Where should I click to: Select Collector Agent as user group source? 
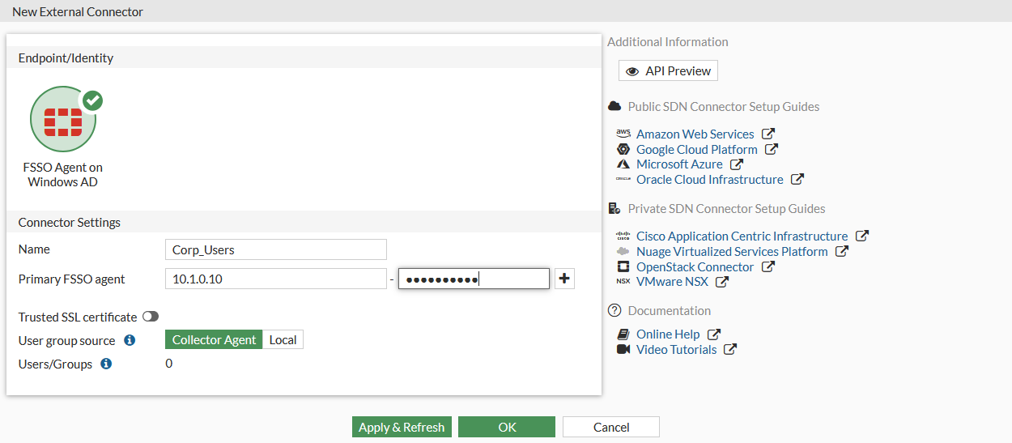tap(214, 340)
